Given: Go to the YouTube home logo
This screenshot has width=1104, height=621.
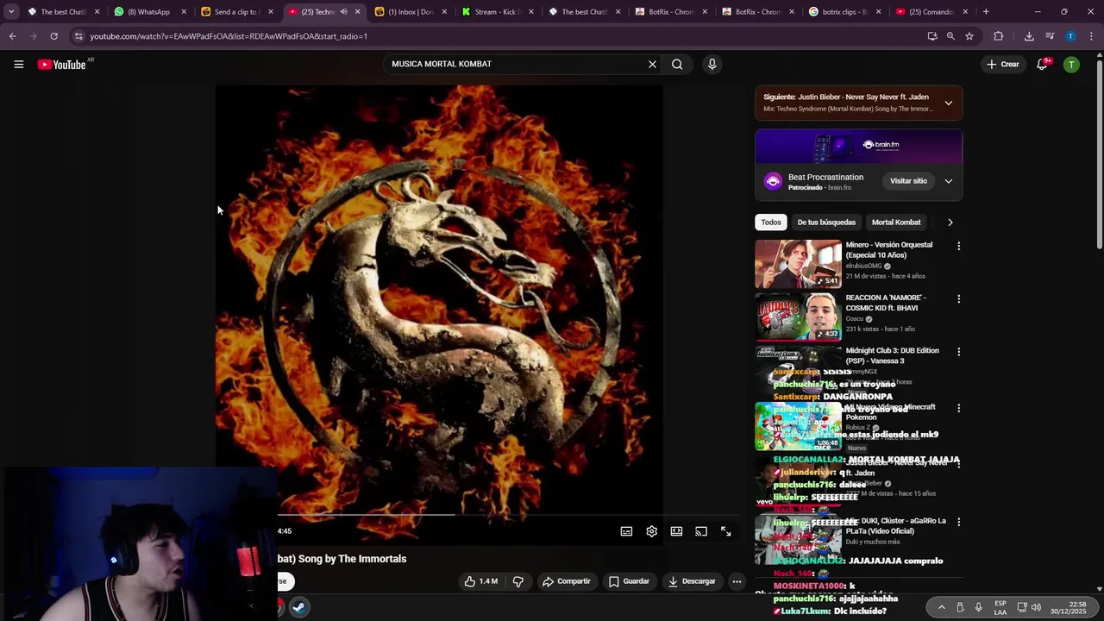Looking at the screenshot, I should click(62, 65).
